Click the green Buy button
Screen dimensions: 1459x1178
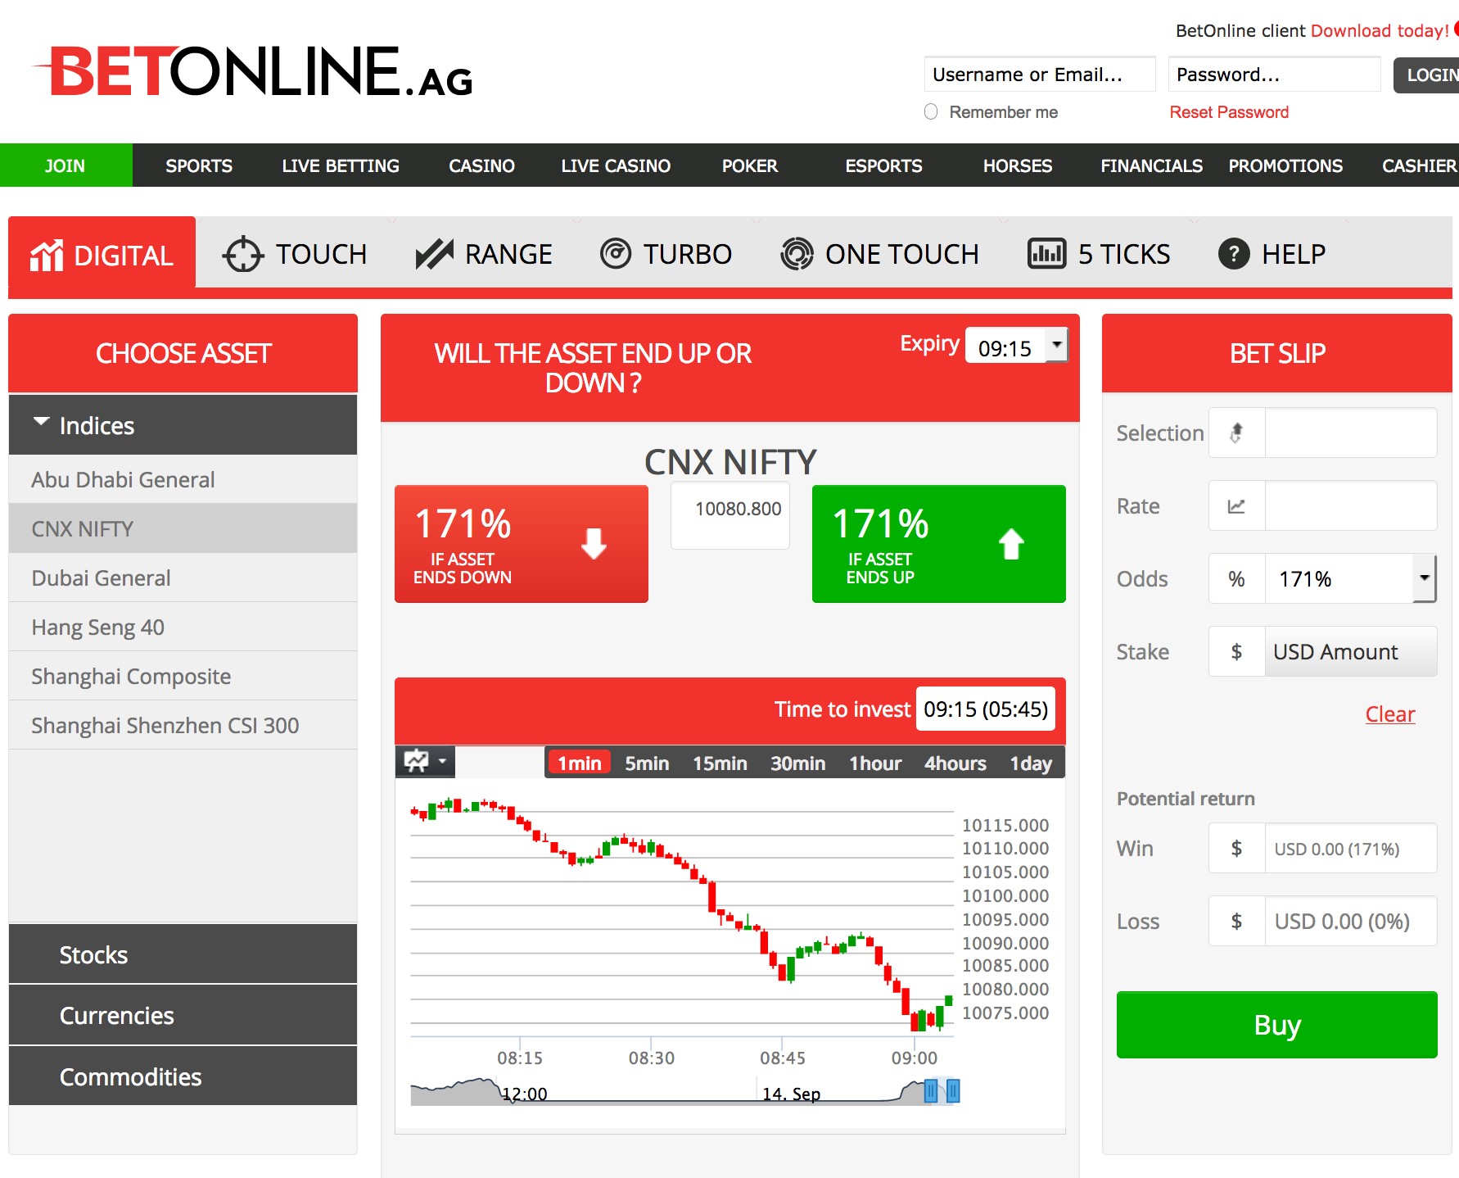pyautogui.click(x=1276, y=1025)
